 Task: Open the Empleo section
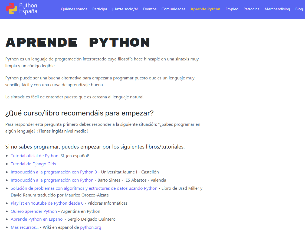click(232, 9)
